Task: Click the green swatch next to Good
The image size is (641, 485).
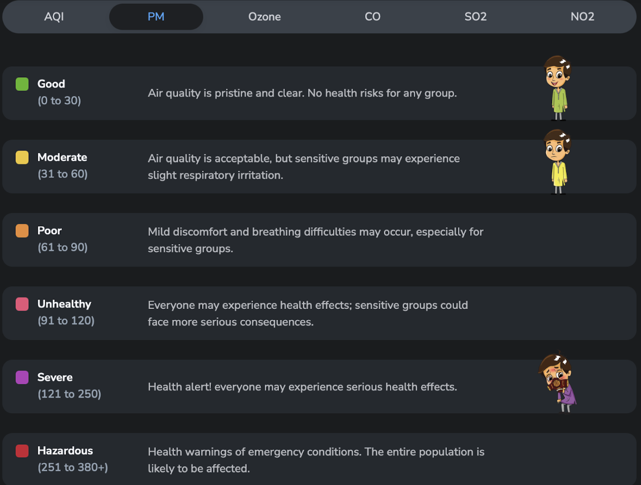Action: click(21, 84)
